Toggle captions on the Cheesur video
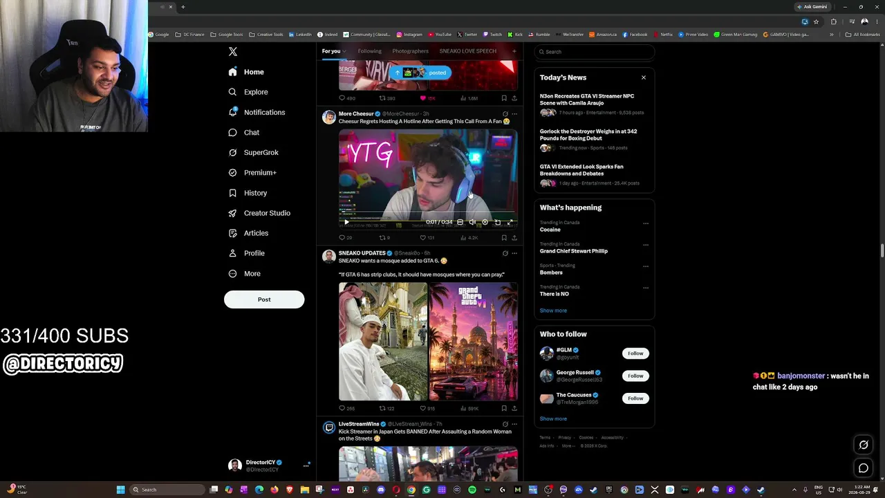 coord(460,222)
